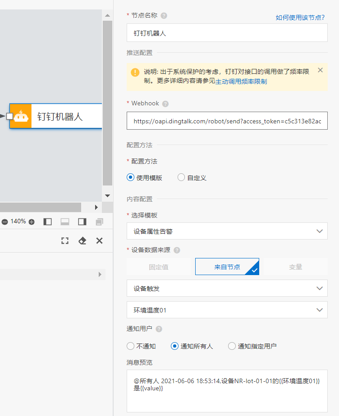Screen dimensions: 339x416
Task: Click the canvas scroll right arrow
Action: [96, 207]
